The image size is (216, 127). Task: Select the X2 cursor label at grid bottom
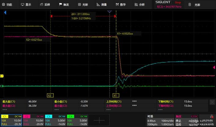pos(50,95)
